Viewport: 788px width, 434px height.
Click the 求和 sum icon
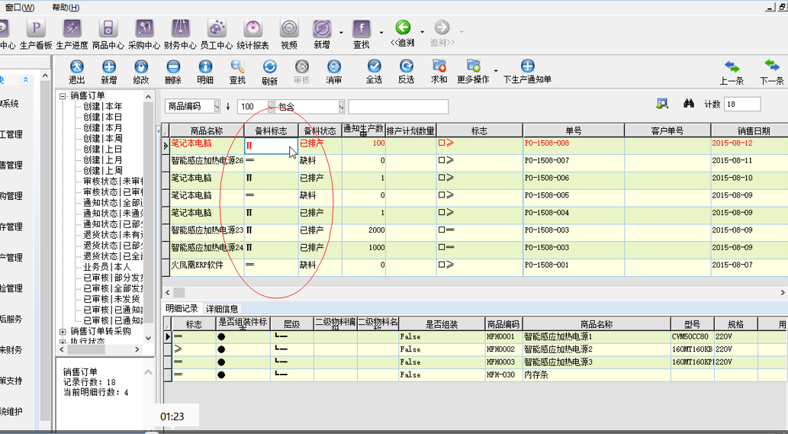pos(439,66)
